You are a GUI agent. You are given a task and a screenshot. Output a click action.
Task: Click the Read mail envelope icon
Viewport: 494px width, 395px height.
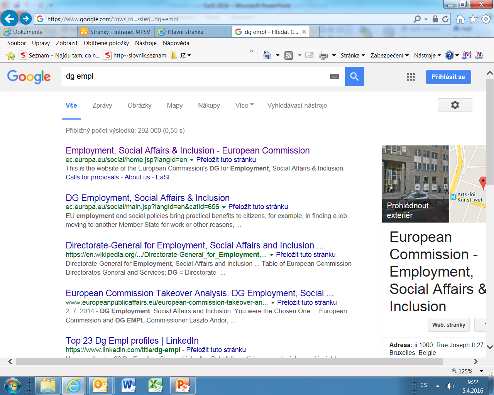click(x=309, y=55)
